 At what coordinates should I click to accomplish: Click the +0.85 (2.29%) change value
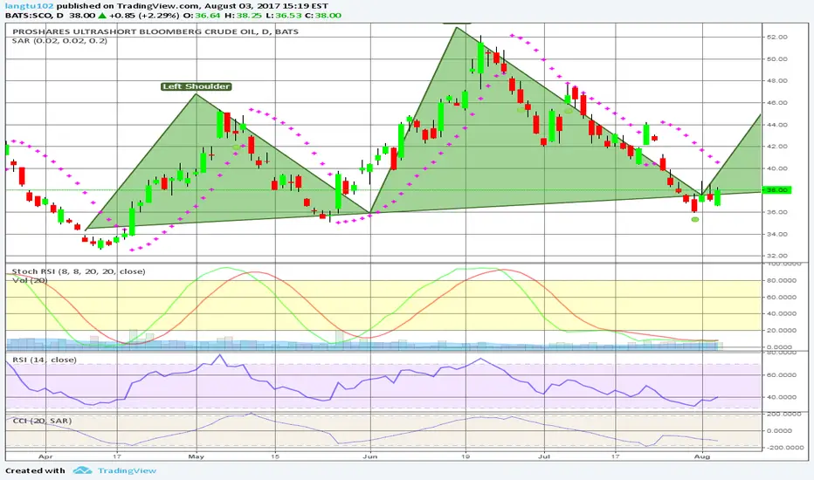(x=144, y=16)
